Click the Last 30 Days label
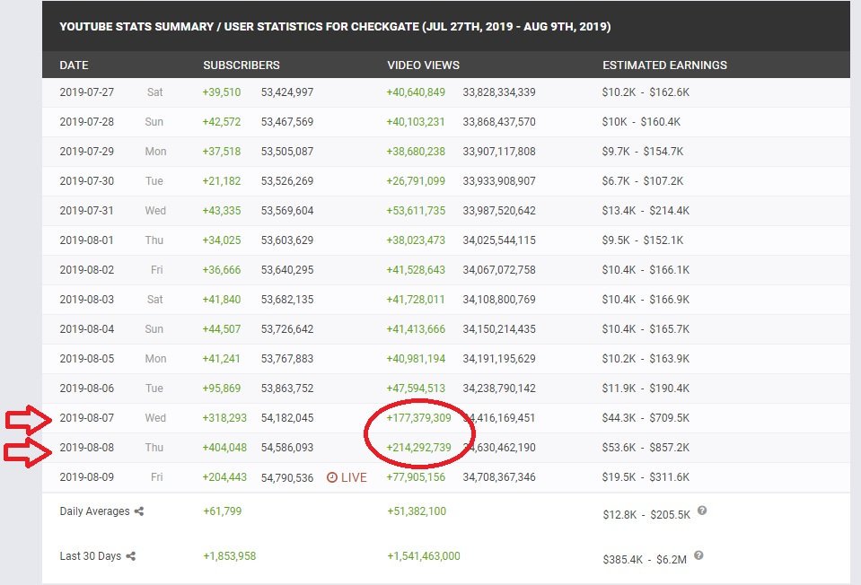The height and width of the screenshot is (585, 861). click(x=90, y=556)
